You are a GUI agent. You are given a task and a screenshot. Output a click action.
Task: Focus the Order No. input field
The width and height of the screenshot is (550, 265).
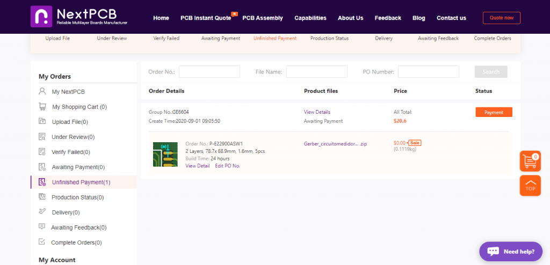click(209, 72)
